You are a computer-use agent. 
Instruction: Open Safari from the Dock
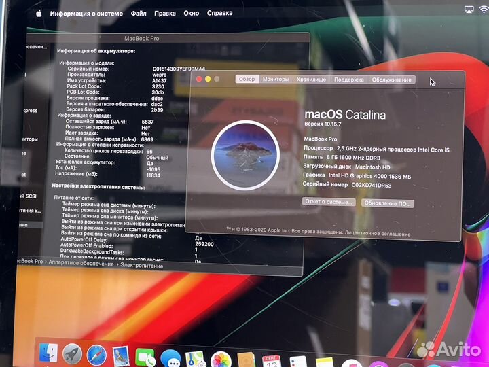pos(96,355)
